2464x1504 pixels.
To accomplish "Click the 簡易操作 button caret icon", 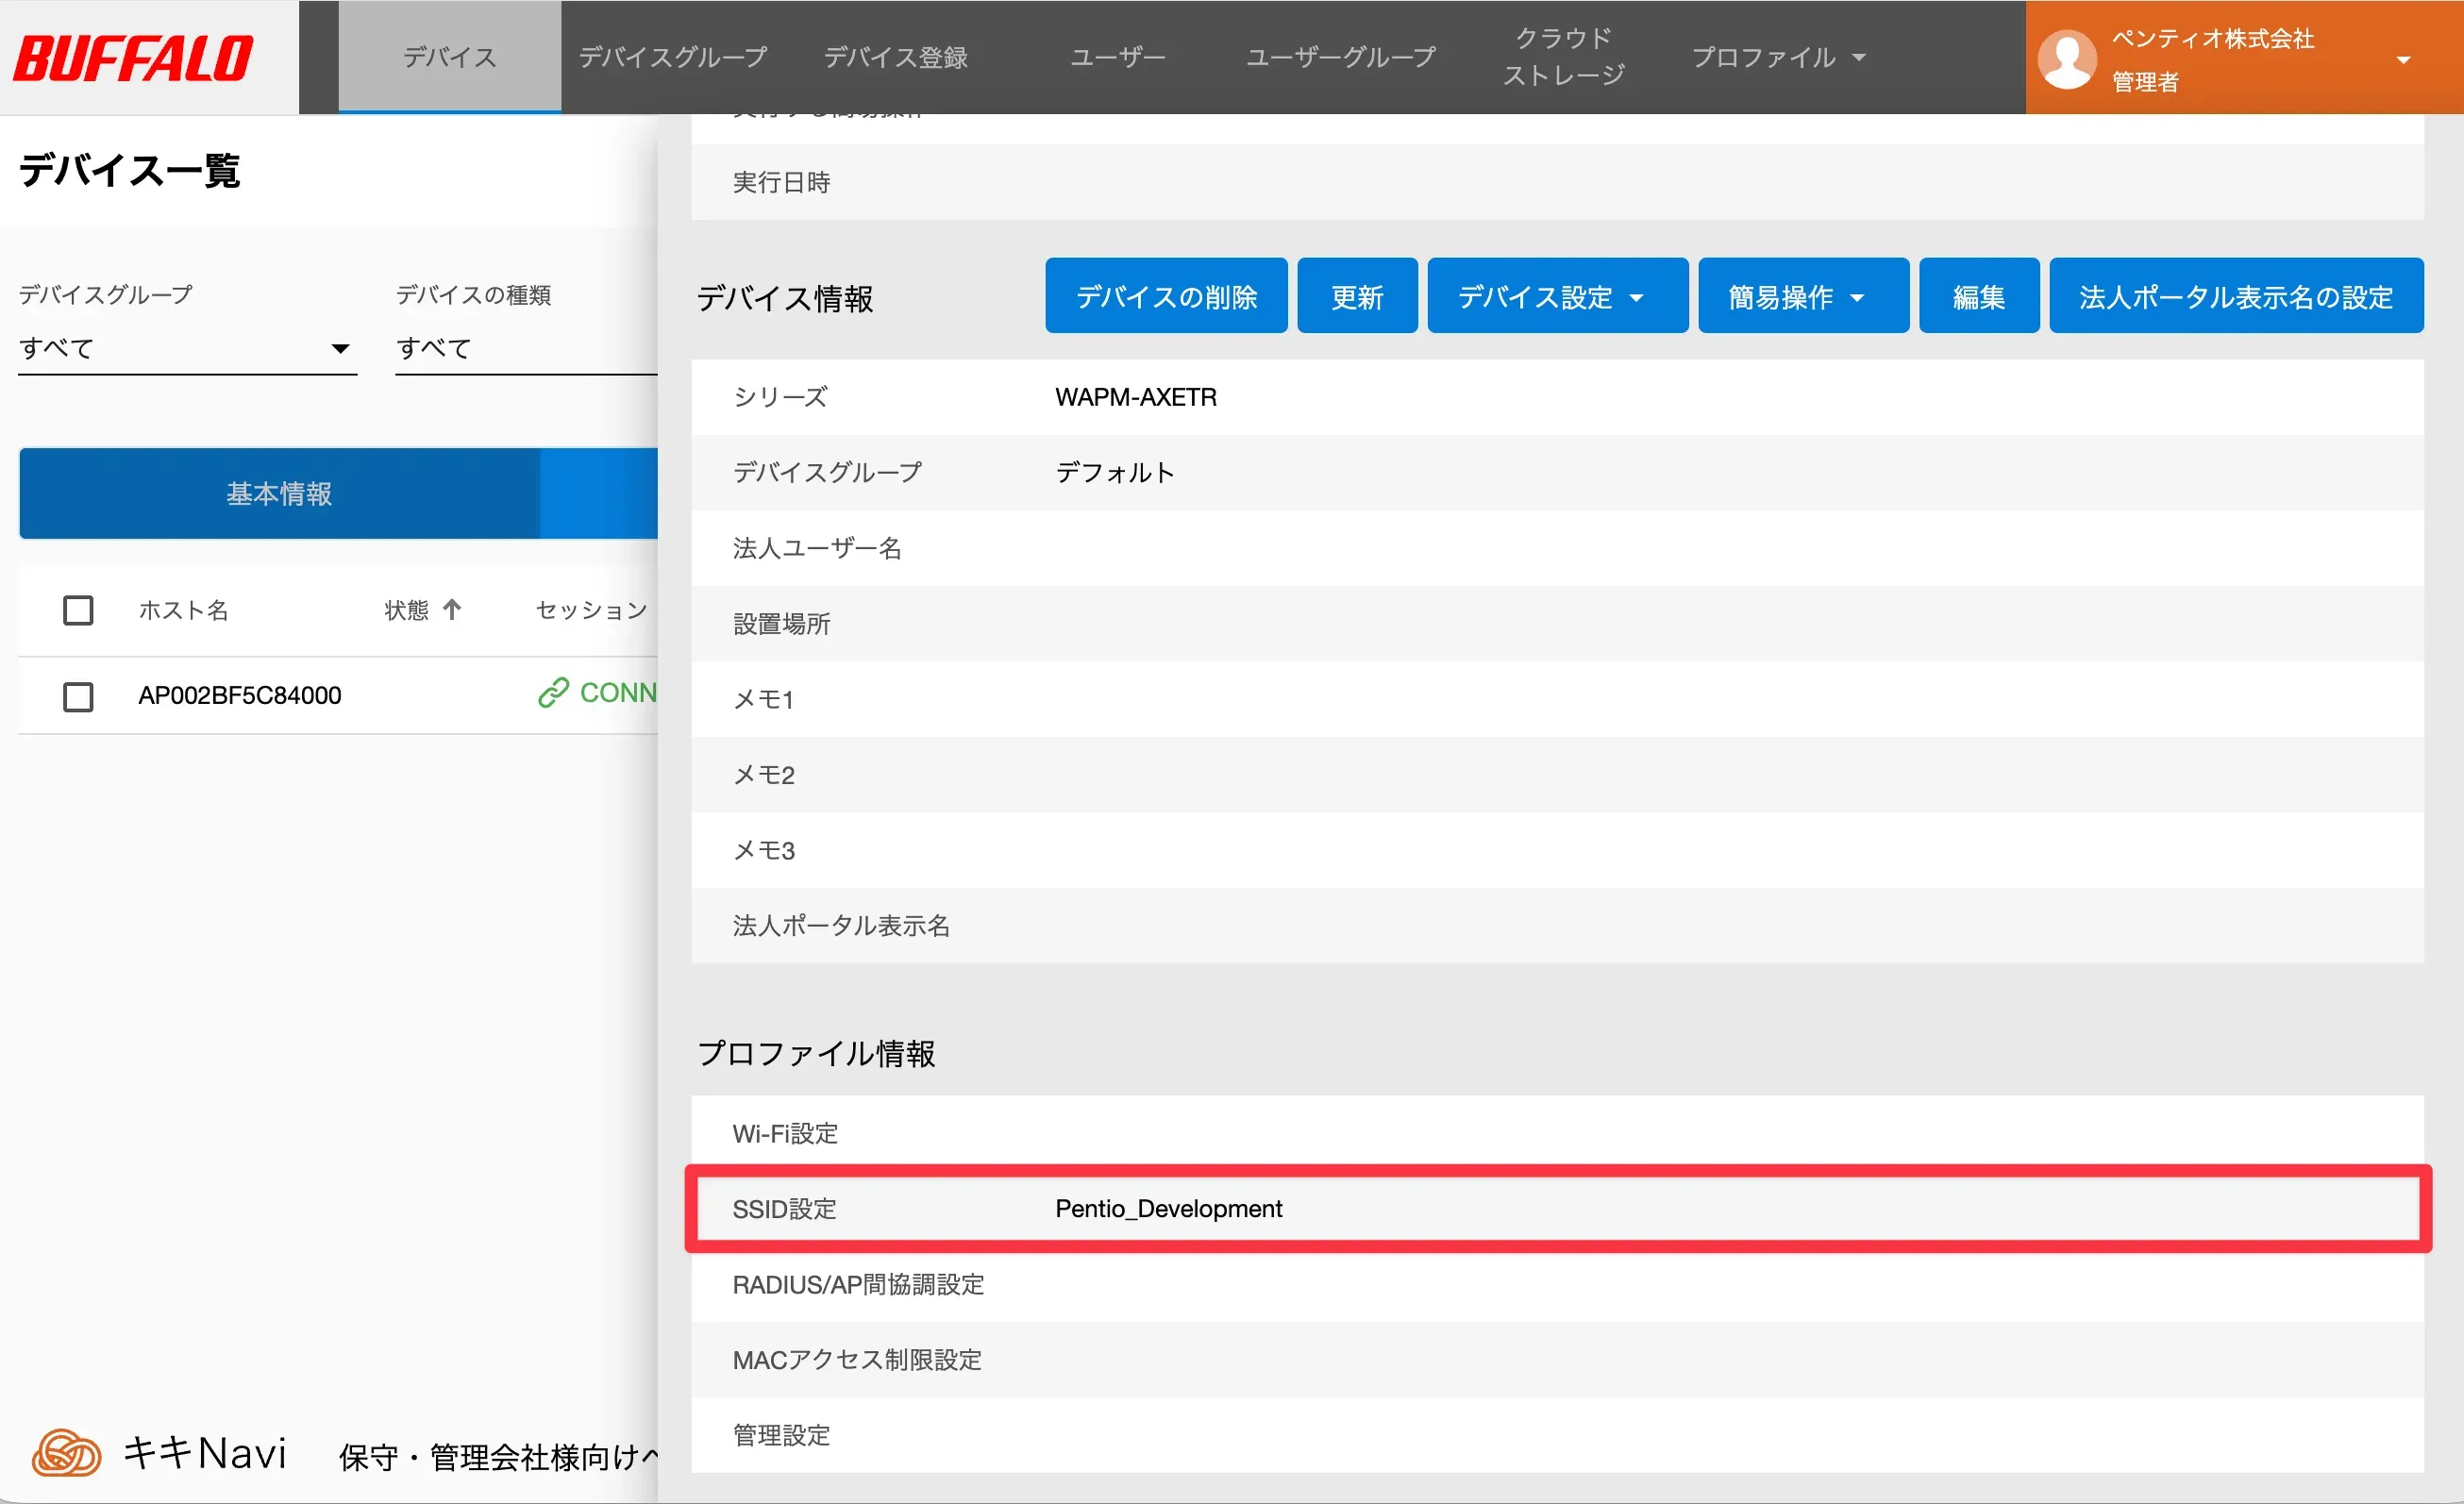I will pyautogui.click(x=1858, y=297).
